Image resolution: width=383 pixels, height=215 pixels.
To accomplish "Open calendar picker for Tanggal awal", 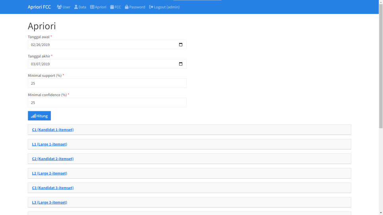I will coord(181,45).
